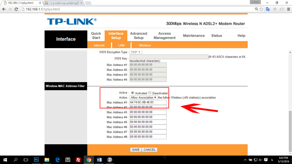Open the WDS Encryption Type TKIP dropdown
Viewport: 292px width, 164px height.
click(x=136, y=52)
